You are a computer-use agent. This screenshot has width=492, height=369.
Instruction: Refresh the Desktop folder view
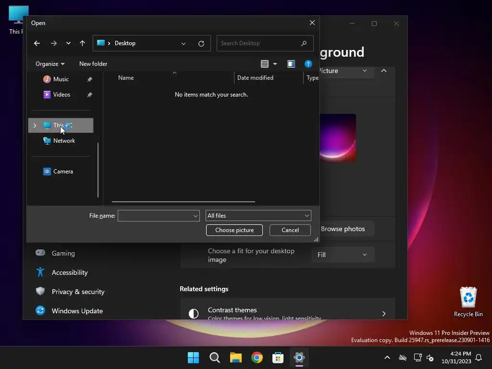click(201, 44)
